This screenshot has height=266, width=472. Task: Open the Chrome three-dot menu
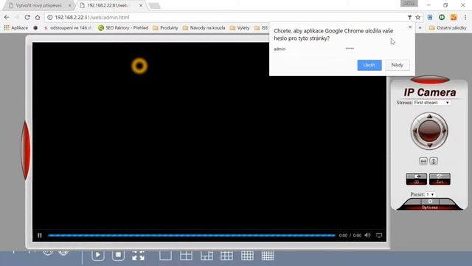(x=465, y=18)
